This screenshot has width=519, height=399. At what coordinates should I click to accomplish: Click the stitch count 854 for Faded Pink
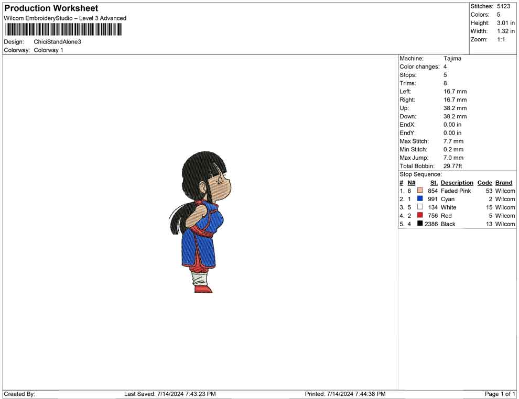tap(433, 191)
